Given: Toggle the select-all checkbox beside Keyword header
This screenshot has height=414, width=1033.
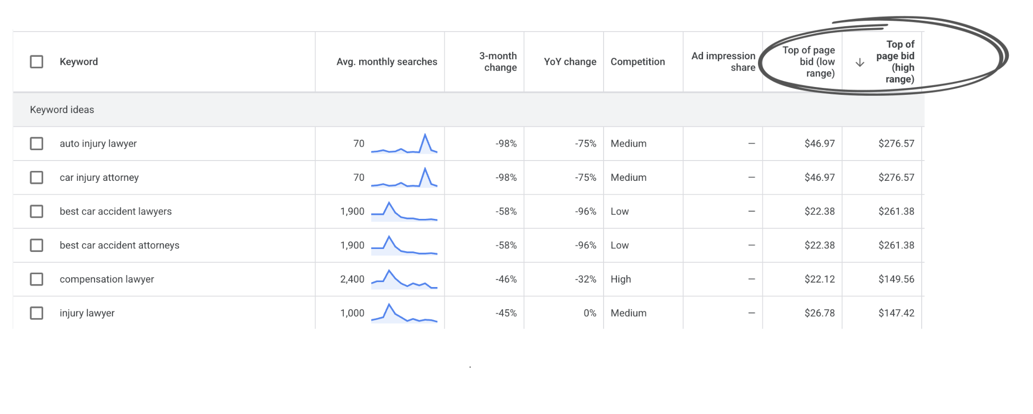Looking at the screenshot, I should pos(37,62).
